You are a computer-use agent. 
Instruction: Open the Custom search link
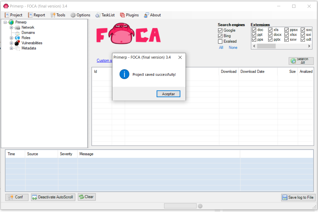[104, 60]
